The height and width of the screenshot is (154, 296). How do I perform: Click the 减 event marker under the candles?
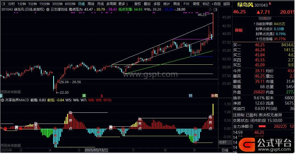pyautogui.click(x=84, y=96)
